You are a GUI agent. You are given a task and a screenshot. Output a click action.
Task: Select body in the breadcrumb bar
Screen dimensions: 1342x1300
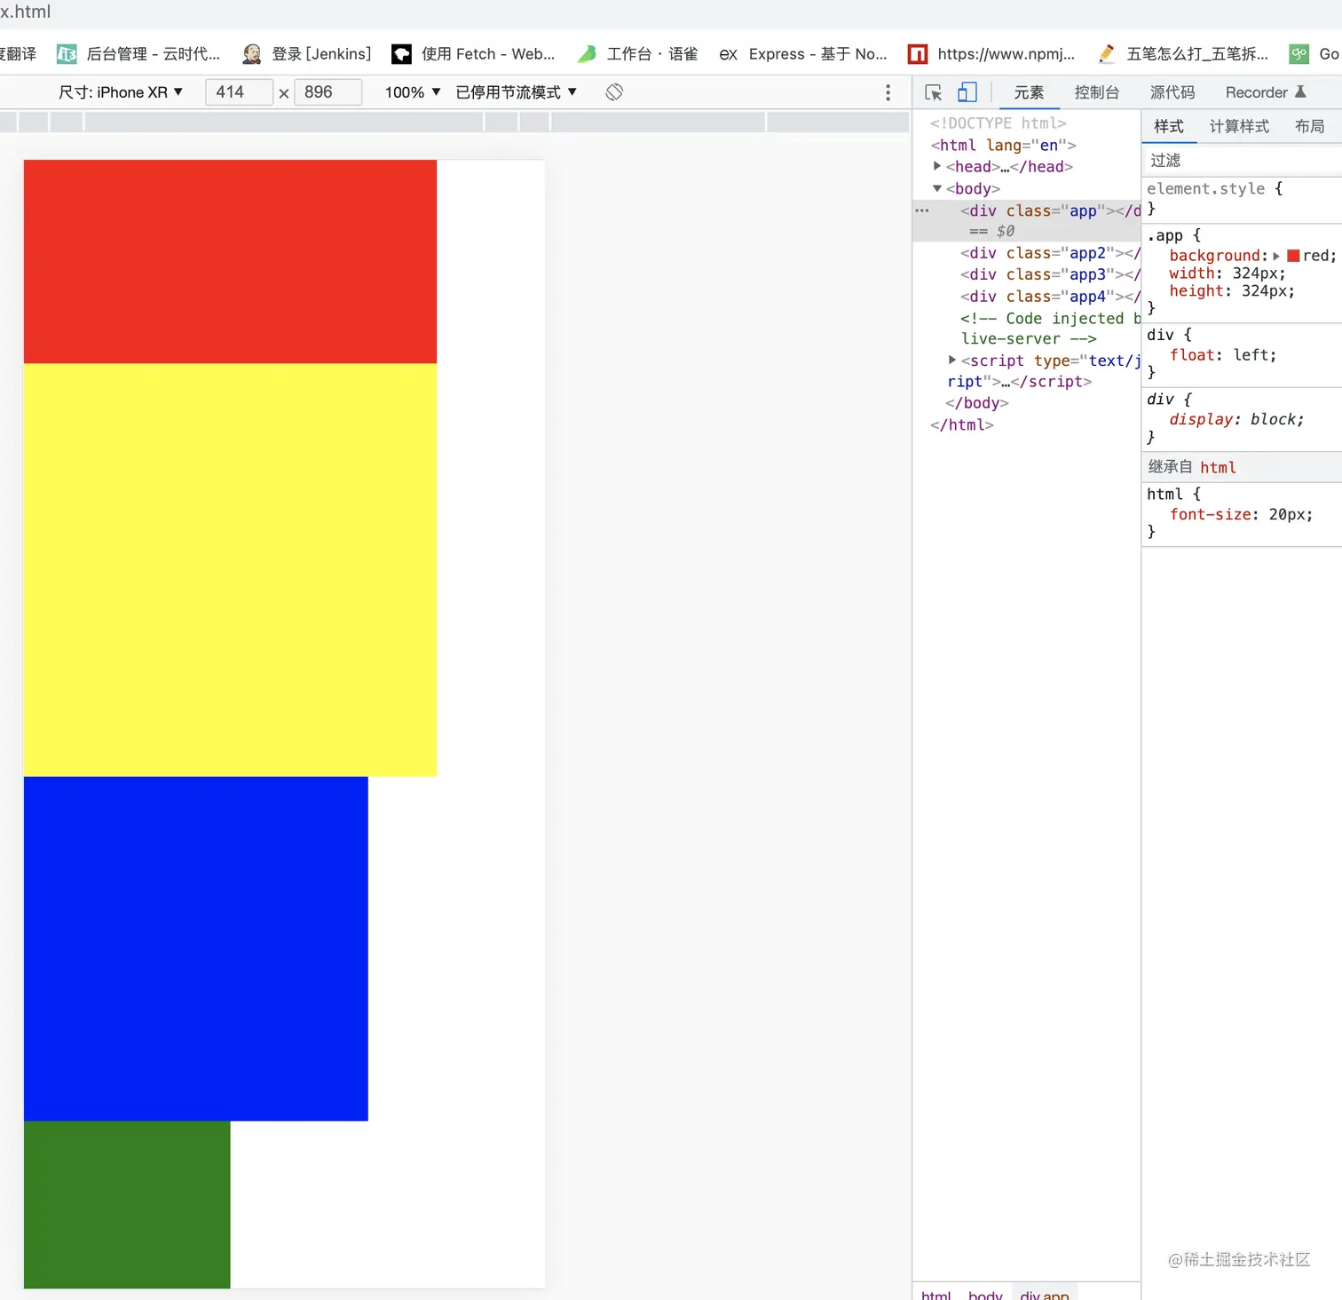985,1295
